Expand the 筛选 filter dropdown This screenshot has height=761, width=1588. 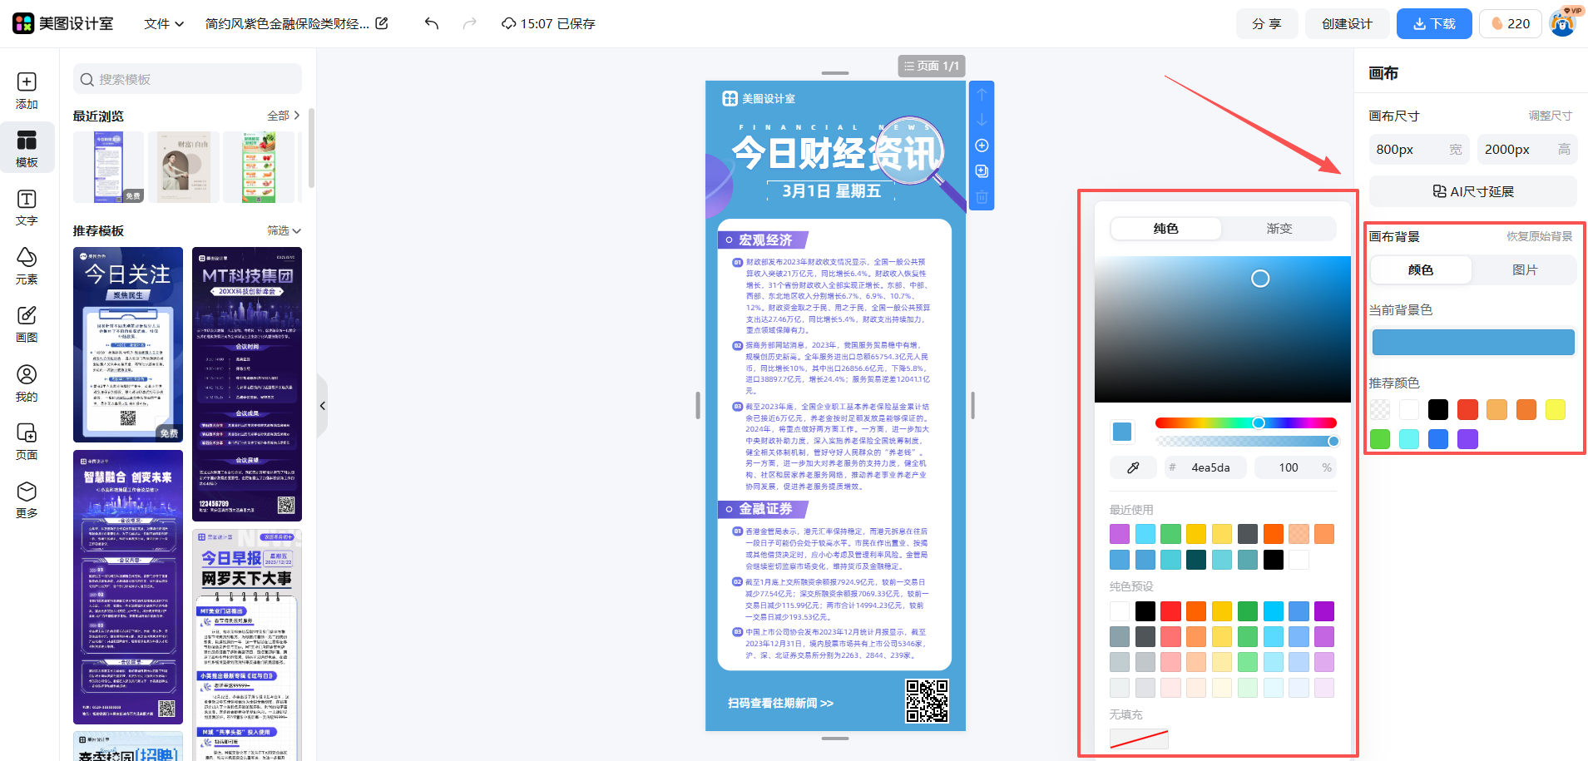(284, 230)
